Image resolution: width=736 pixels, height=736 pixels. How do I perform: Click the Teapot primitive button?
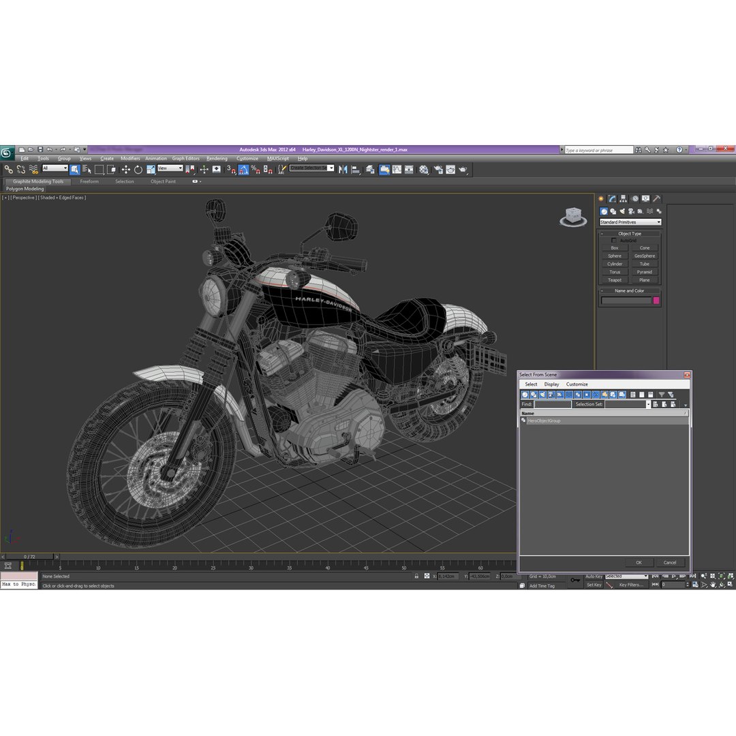tap(615, 280)
